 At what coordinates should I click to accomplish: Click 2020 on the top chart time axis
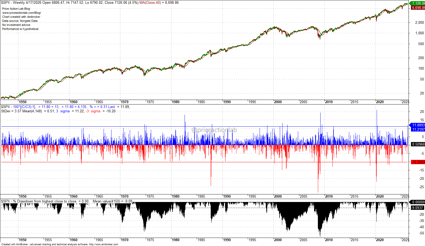380,102
